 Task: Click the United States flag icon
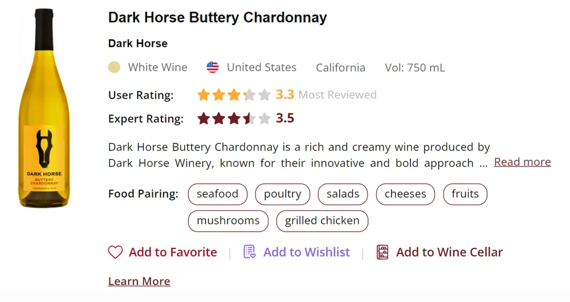[213, 67]
